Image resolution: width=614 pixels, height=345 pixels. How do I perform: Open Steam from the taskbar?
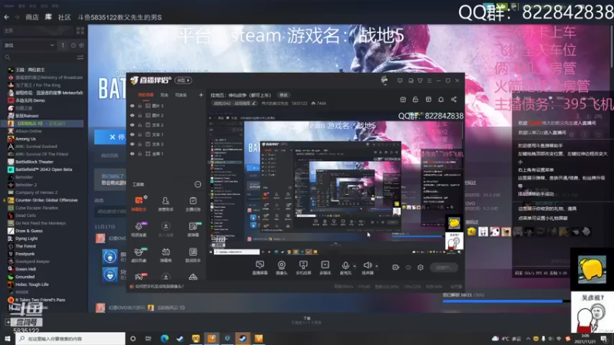pos(243,339)
